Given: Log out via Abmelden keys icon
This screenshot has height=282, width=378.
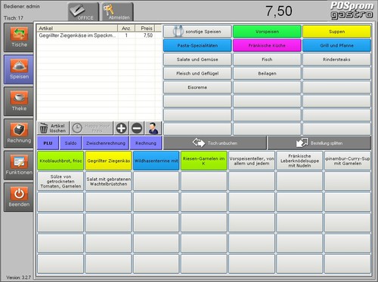Looking at the screenshot, I should click(x=117, y=12).
